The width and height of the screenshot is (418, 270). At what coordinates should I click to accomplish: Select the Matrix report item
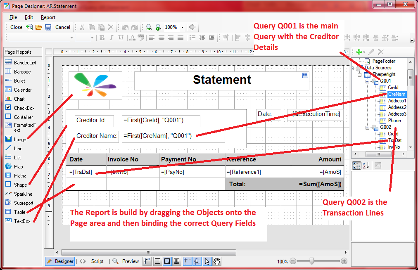click(15, 175)
